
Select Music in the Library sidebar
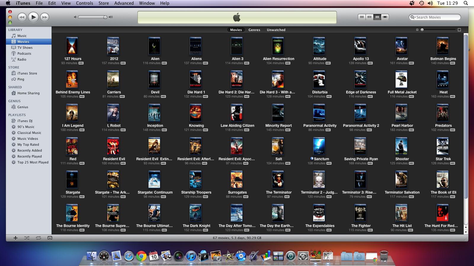(29, 36)
